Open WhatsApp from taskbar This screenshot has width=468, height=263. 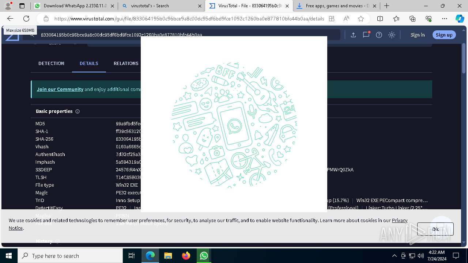204,256
